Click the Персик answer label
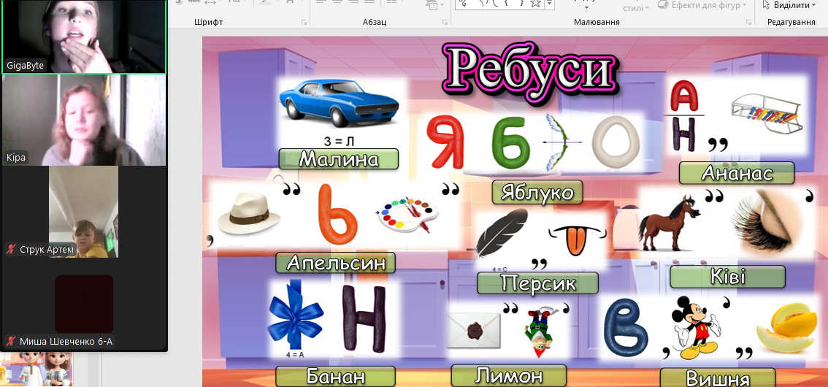828x387 pixels. click(x=537, y=283)
